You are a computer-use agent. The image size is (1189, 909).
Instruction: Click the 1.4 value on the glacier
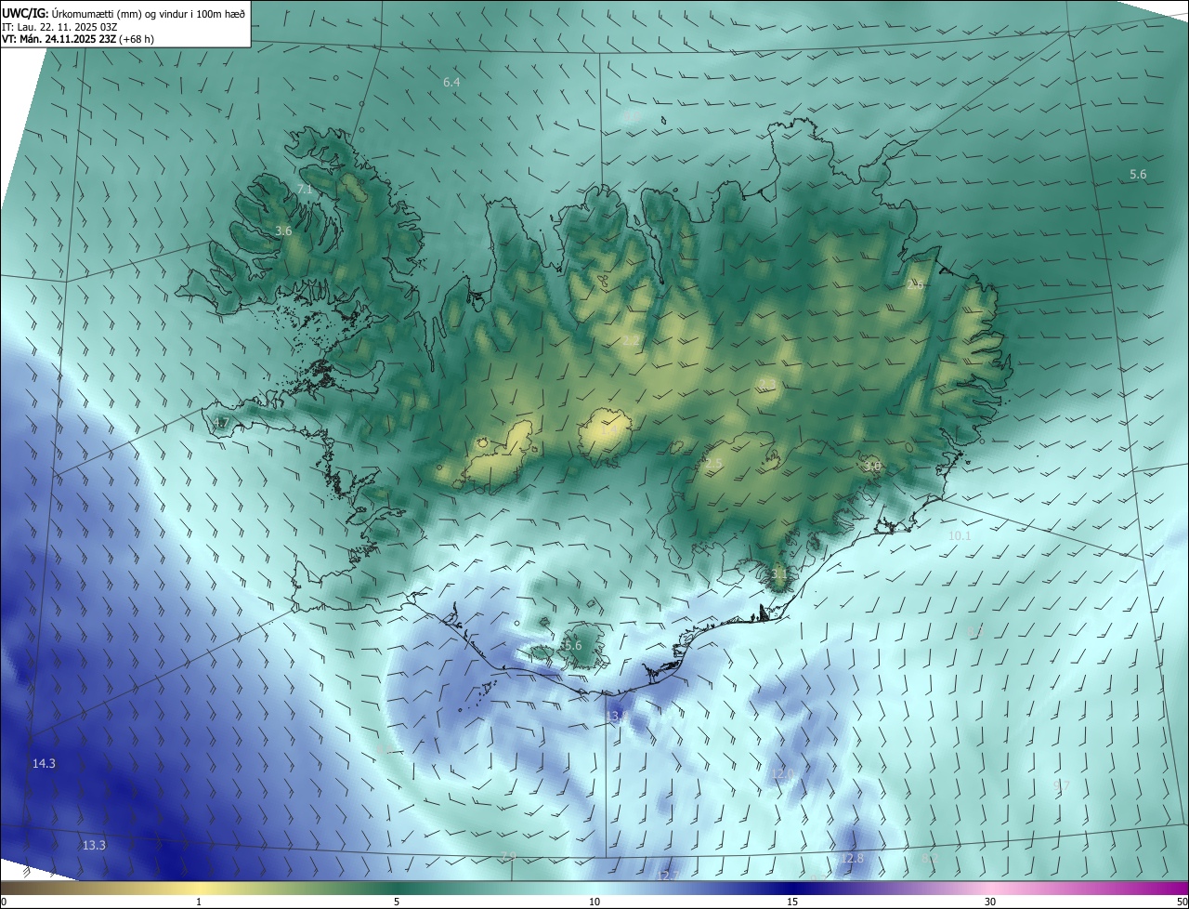click(609, 430)
